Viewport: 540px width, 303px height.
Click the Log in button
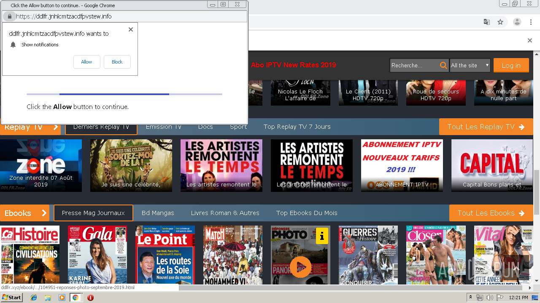pyautogui.click(x=511, y=65)
